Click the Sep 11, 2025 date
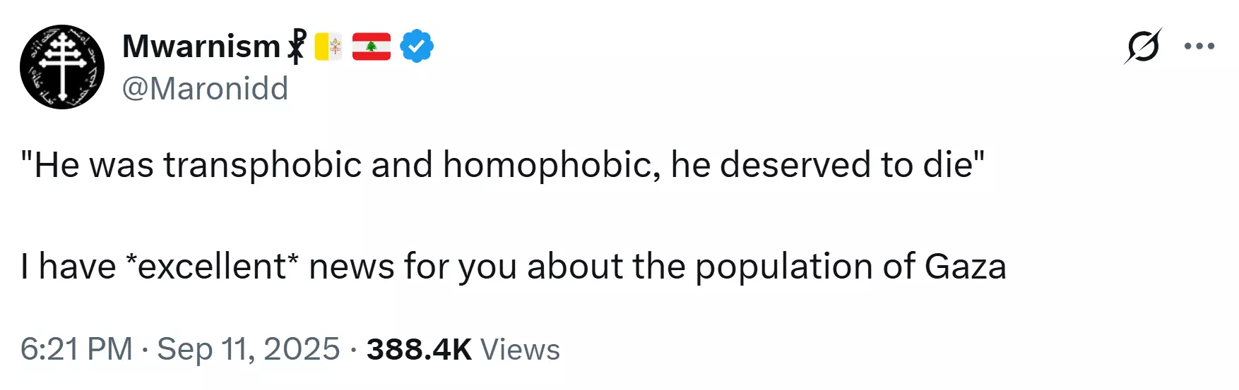Viewport: 1239px width, 390px height. [x=249, y=349]
